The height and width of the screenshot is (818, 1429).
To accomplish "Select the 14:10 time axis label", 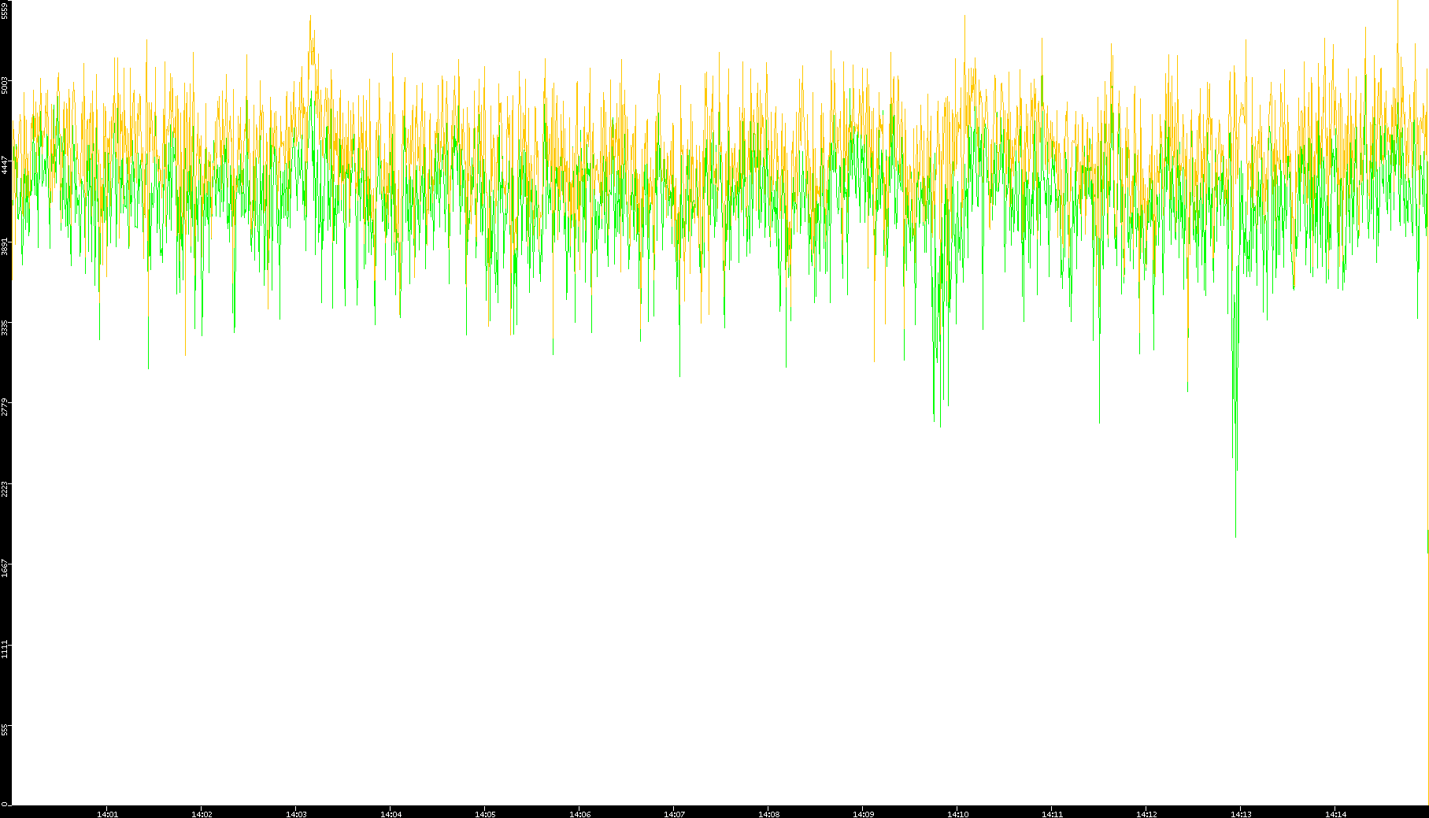I will coord(957,814).
